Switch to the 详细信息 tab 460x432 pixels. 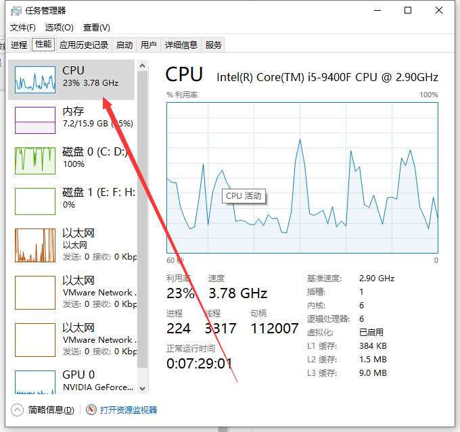[181, 45]
